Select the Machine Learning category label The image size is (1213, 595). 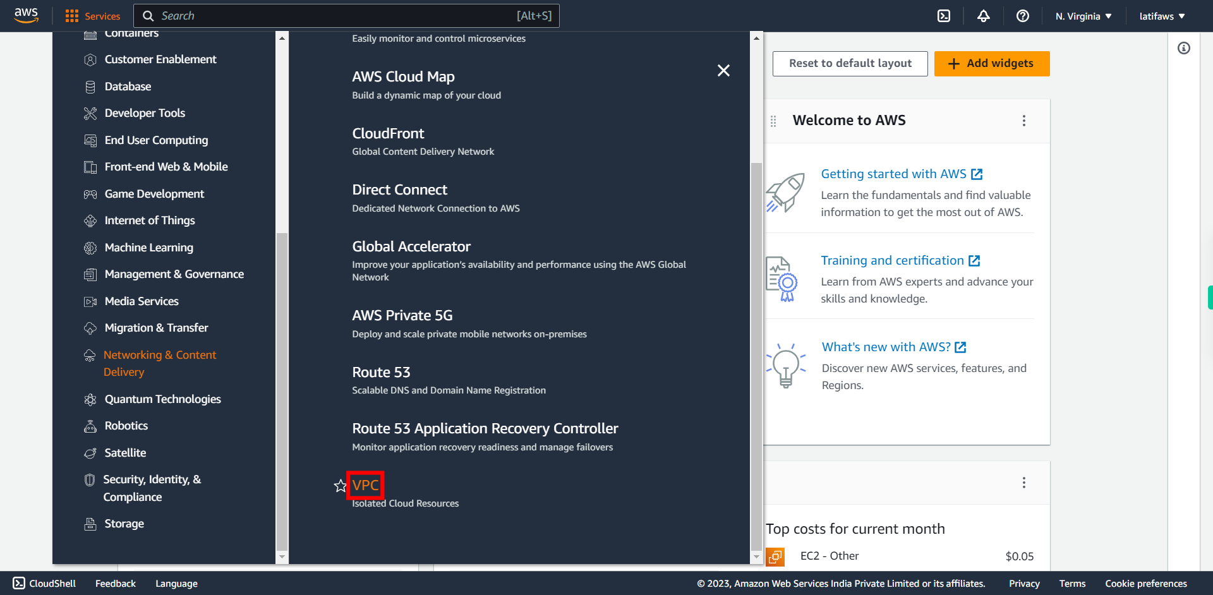(x=149, y=248)
